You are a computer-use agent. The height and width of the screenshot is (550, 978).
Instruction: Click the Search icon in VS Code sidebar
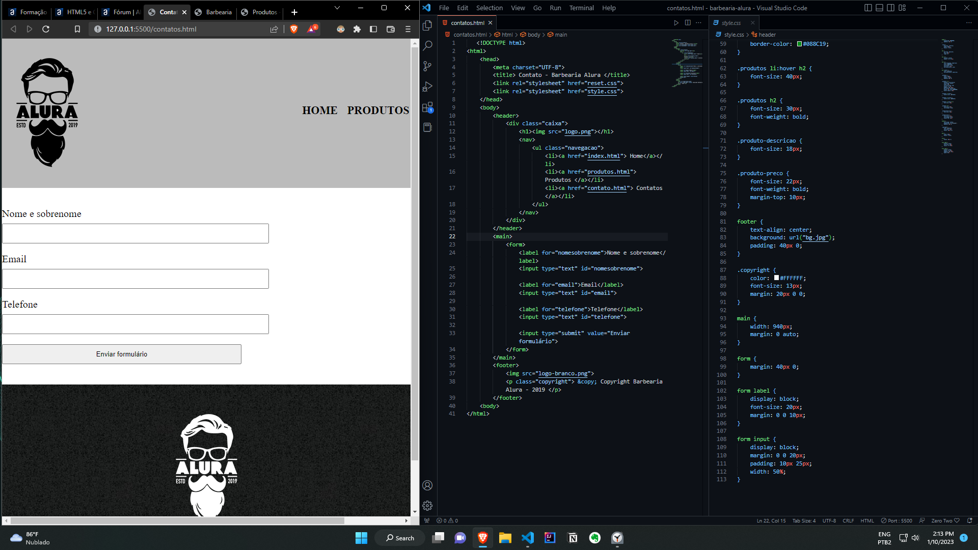(428, 45)
